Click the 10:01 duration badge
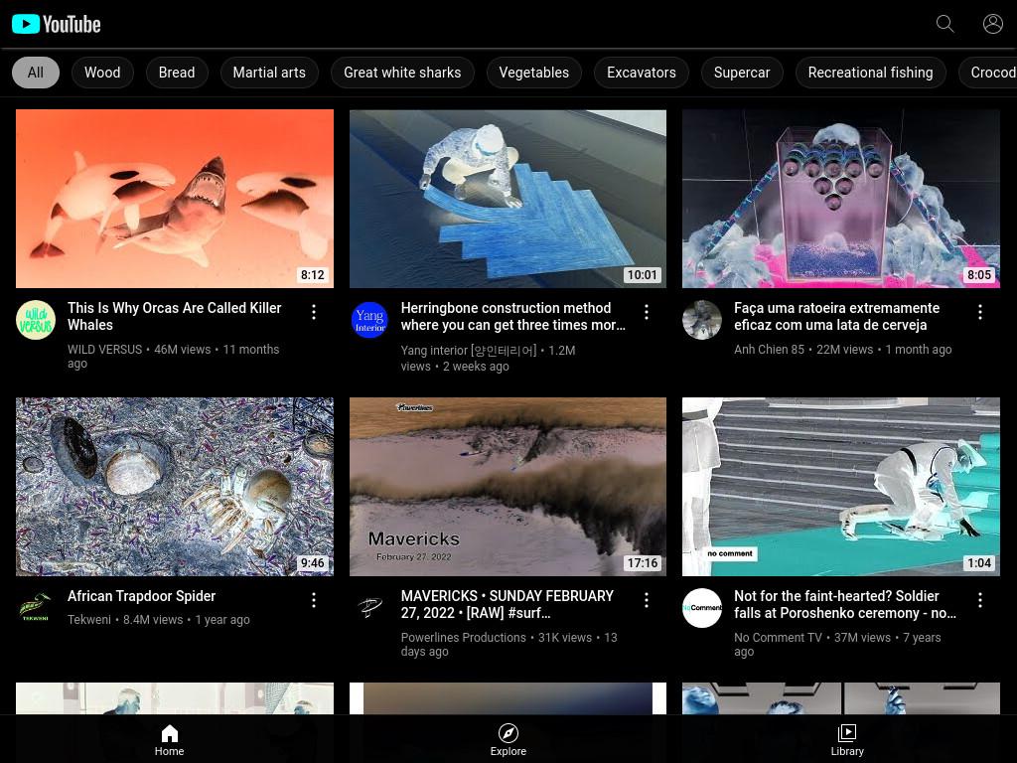The image size is (1017, 763). pyautogui.click(x=643, y=275)
